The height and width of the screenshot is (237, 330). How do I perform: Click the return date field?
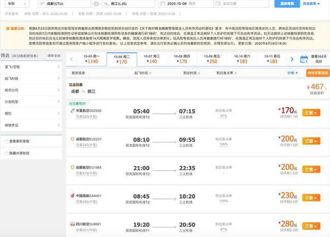(241, 3)
